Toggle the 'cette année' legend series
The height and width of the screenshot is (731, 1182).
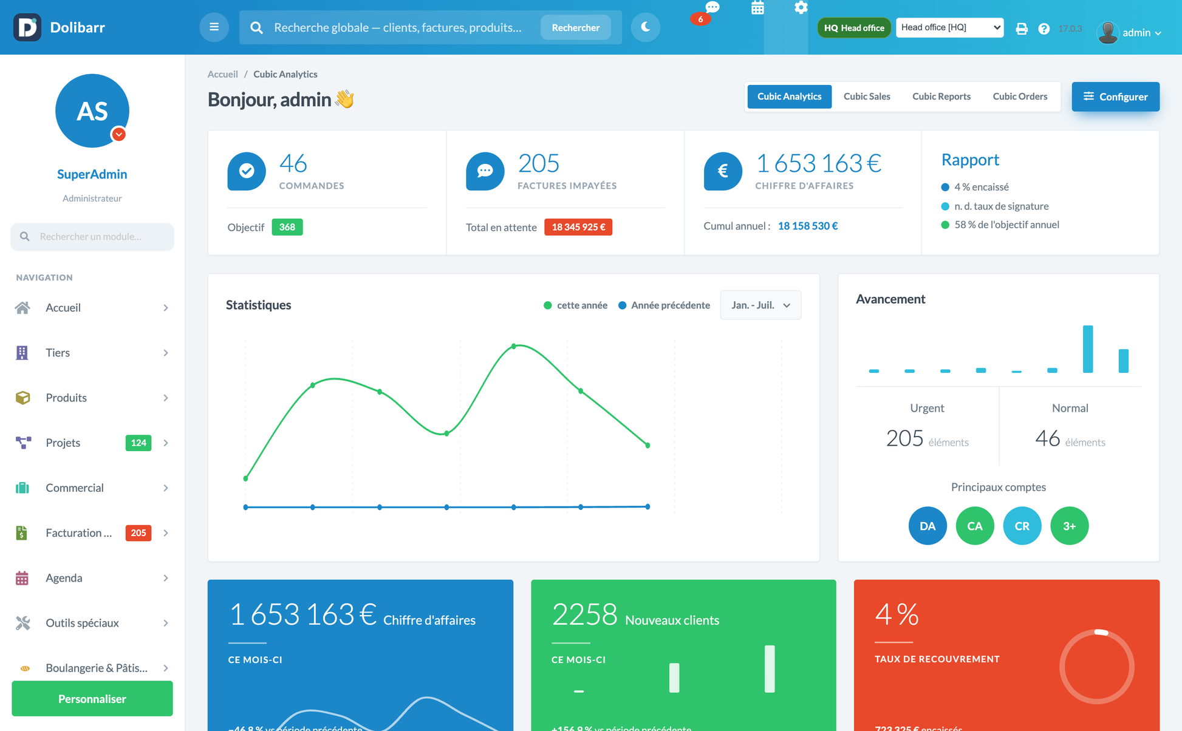(575, 305)
